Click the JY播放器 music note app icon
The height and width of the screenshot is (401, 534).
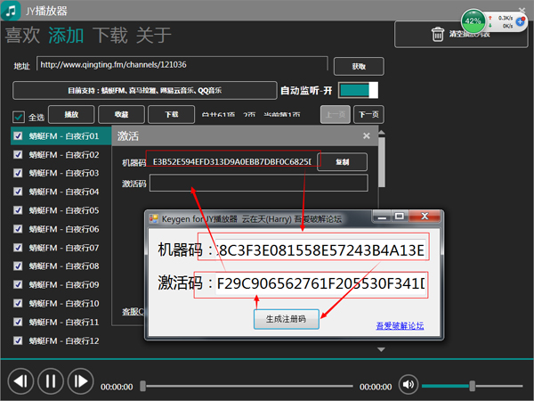pos(10,11)
